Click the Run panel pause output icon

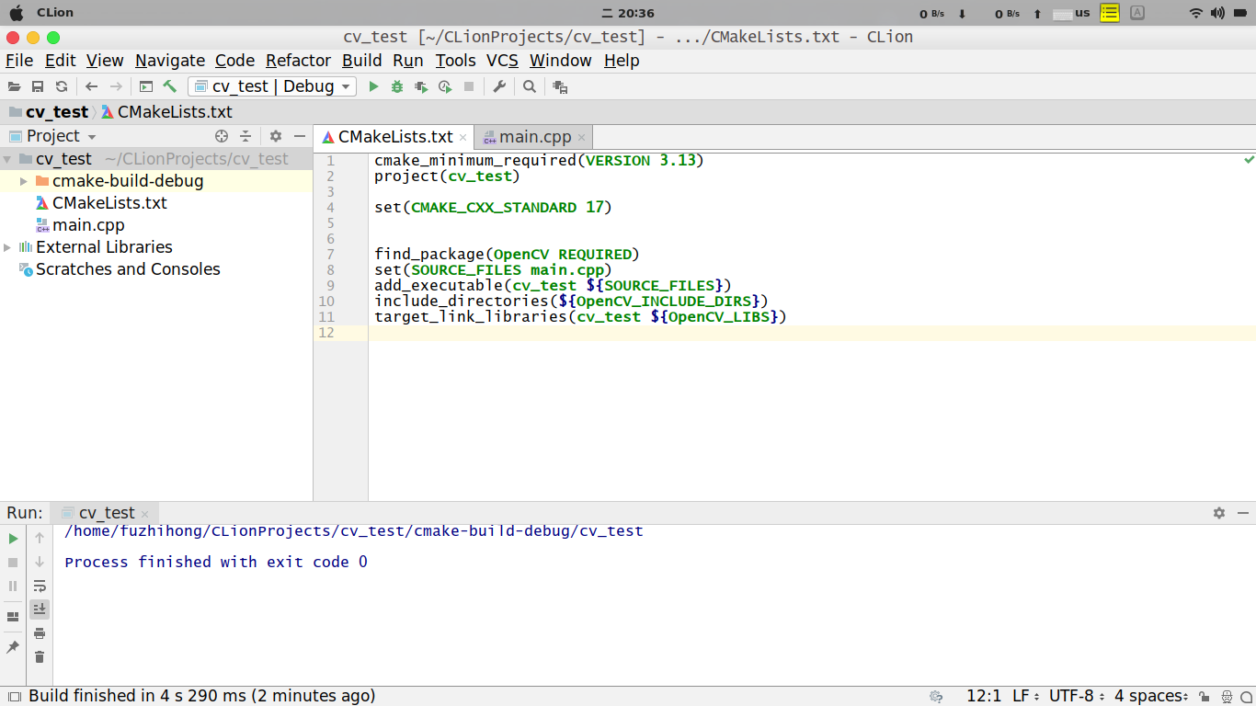[x=13, y=586]
